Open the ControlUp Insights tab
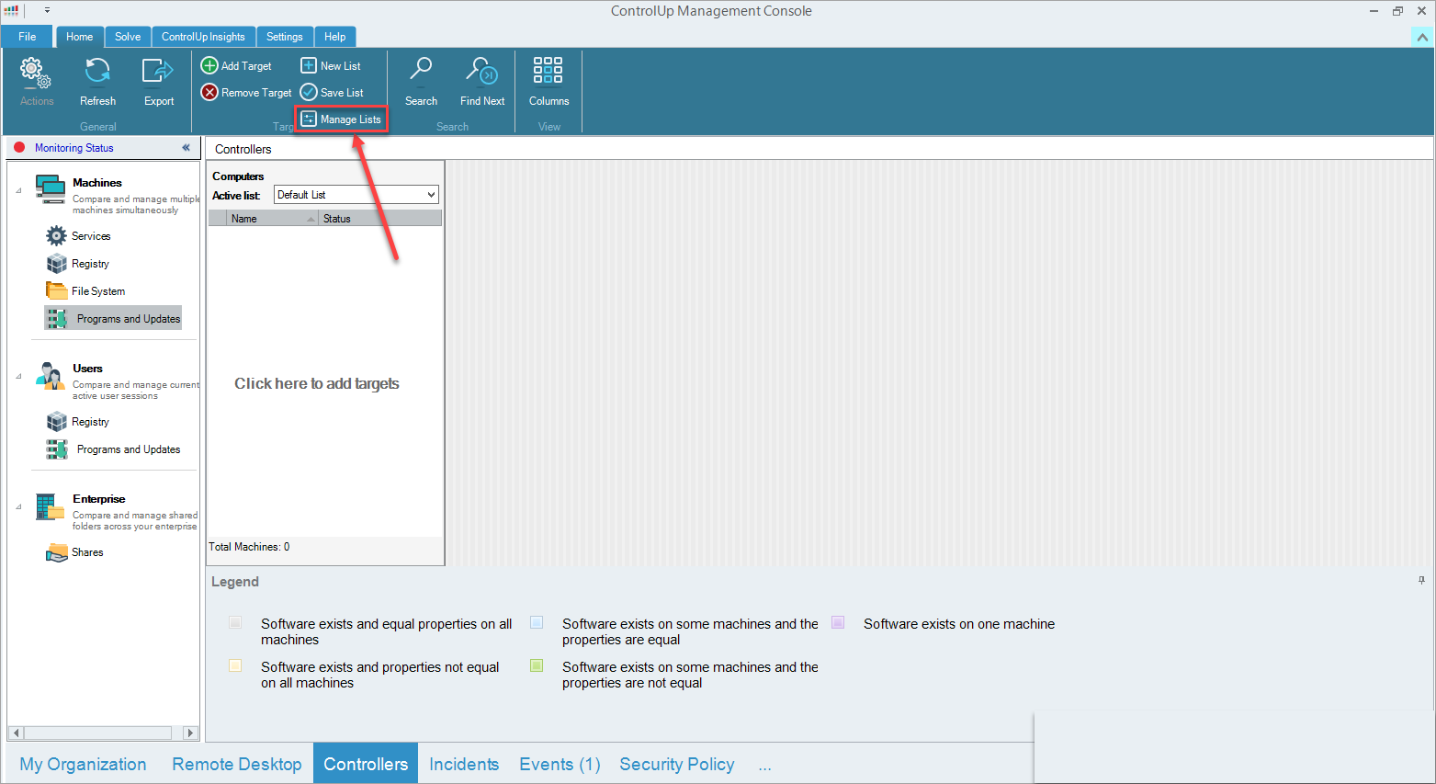 203,37
